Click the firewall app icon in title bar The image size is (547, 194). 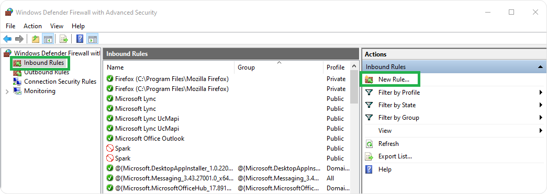tap(9, 12)
